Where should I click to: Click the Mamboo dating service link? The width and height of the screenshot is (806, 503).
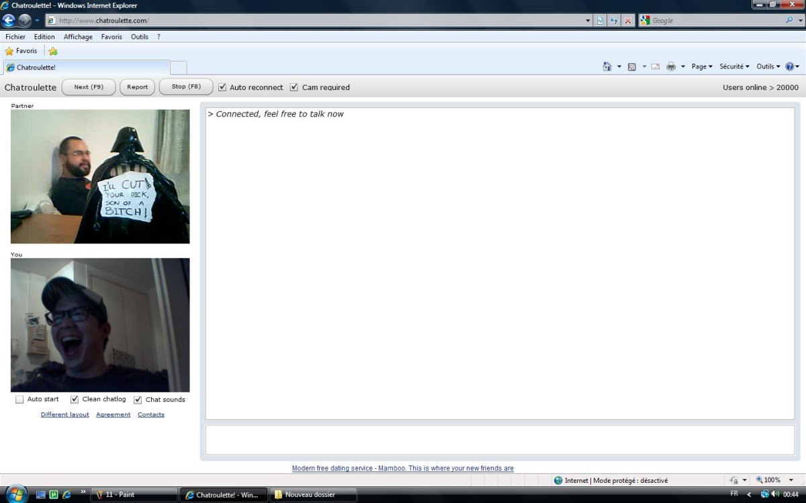(403, 468)
